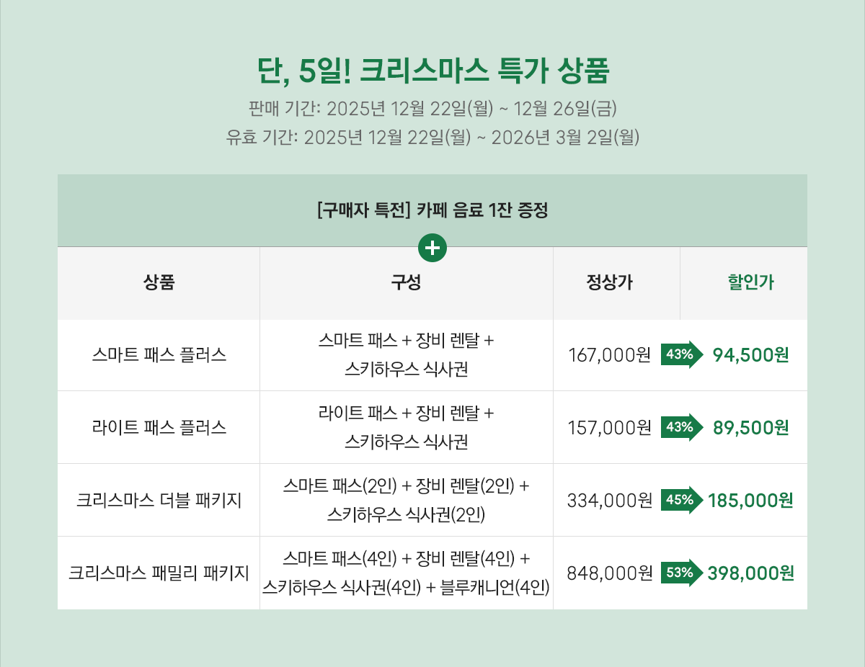Click the 398,000원 discounted price
This screenshot has height=667, width=865.
[750, 573]
